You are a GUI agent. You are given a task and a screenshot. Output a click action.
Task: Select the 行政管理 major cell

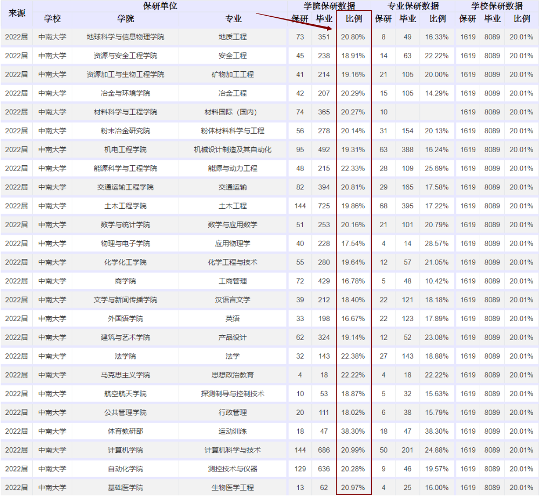(233, 412)
